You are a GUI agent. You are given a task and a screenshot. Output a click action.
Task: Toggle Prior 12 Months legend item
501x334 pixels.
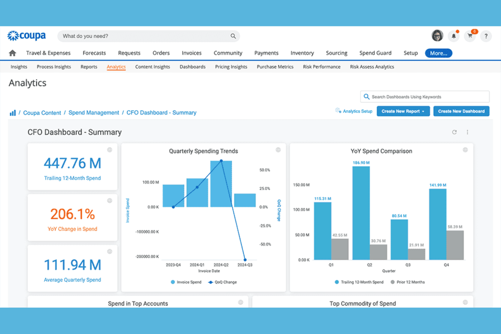pos(408,282)
